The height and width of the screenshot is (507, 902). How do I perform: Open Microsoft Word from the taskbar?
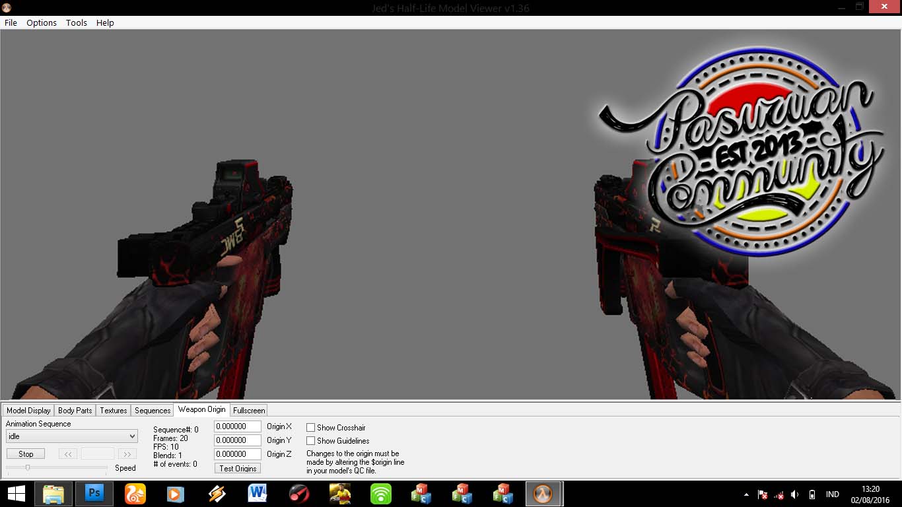coord(258,494)
